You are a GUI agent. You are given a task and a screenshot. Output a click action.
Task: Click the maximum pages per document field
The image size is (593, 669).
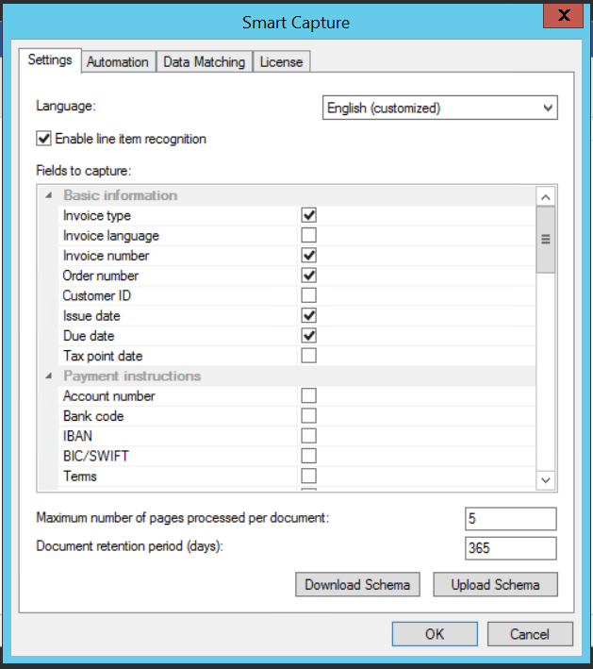[x=511, y=518]
